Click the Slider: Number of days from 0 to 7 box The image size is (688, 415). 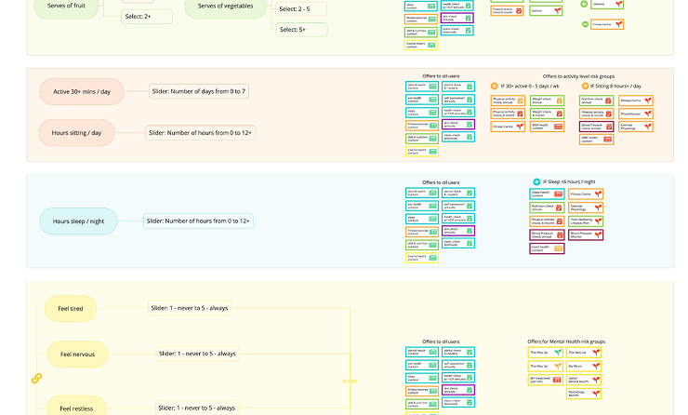pyautogui.click(x=200, y=91)
